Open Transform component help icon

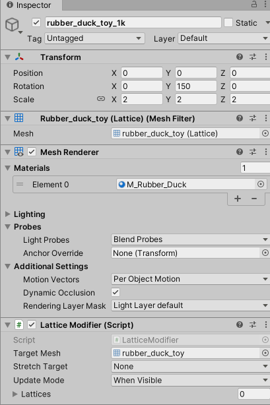[x=240, y=57]
